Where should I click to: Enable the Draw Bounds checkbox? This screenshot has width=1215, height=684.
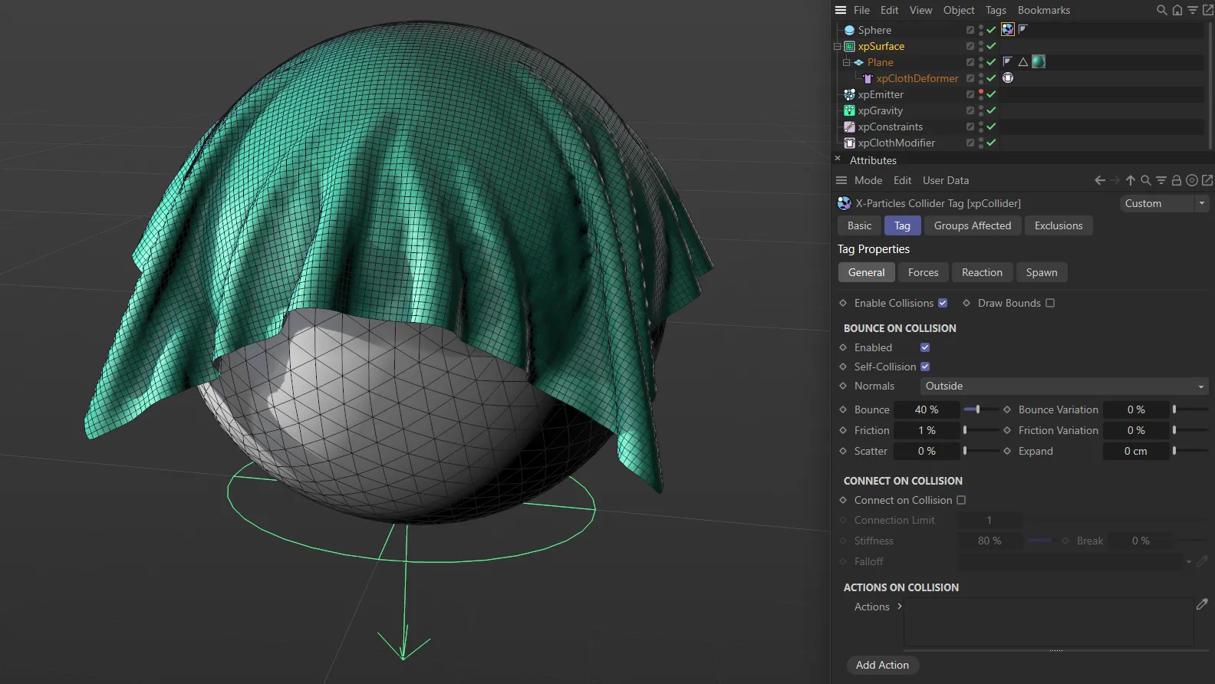[1050, 303]
